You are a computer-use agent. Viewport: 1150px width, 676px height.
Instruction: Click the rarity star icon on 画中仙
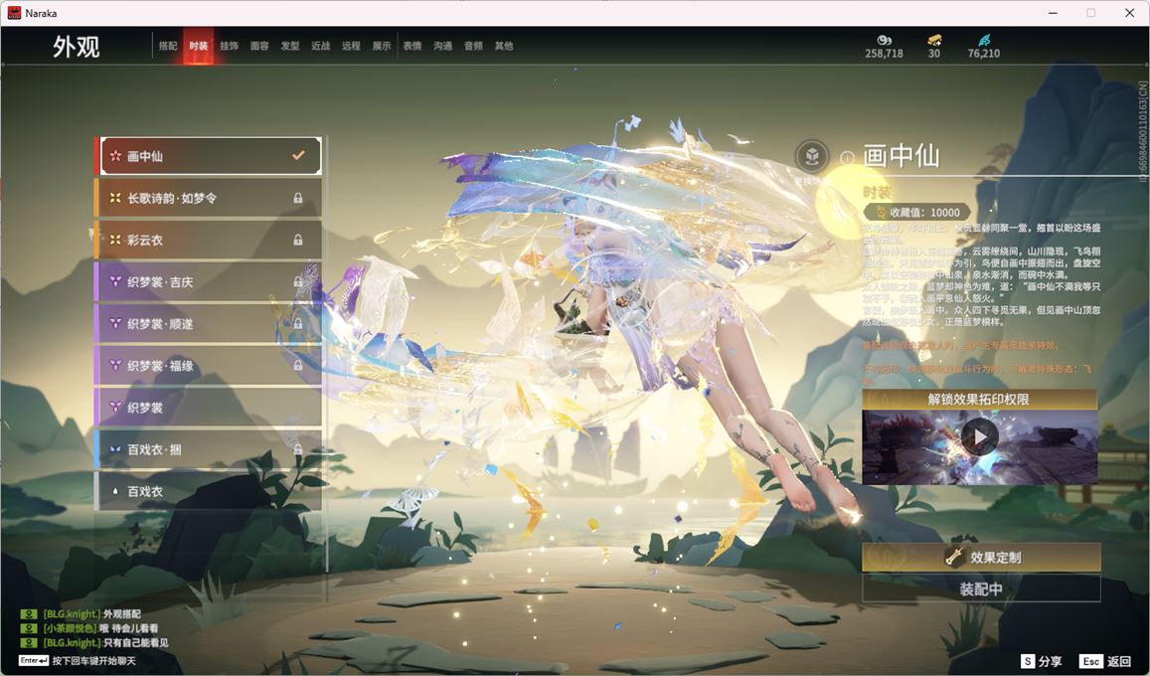click(115, 155)
